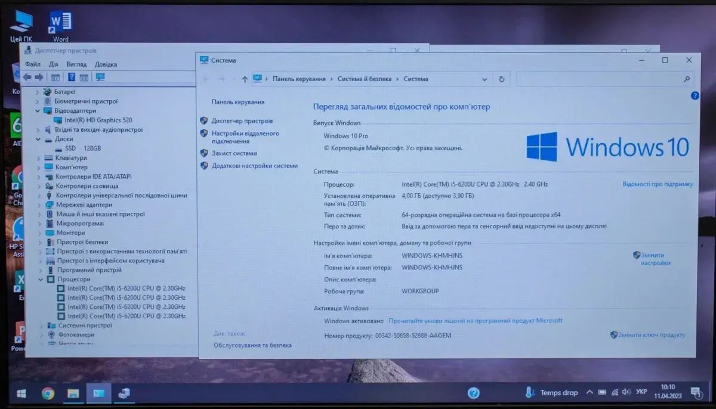The height and width of the screenshot is (409, 716).
Task: Click the Диспетчер пристроїв link in sidebar
Action: click(242, 120)
